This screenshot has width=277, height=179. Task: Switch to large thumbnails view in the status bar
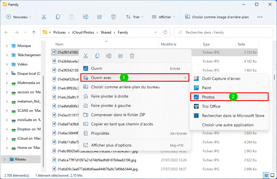coord(273,176)
